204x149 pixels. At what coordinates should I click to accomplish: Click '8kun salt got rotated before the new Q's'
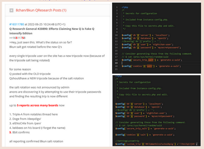tap(36, 47)
